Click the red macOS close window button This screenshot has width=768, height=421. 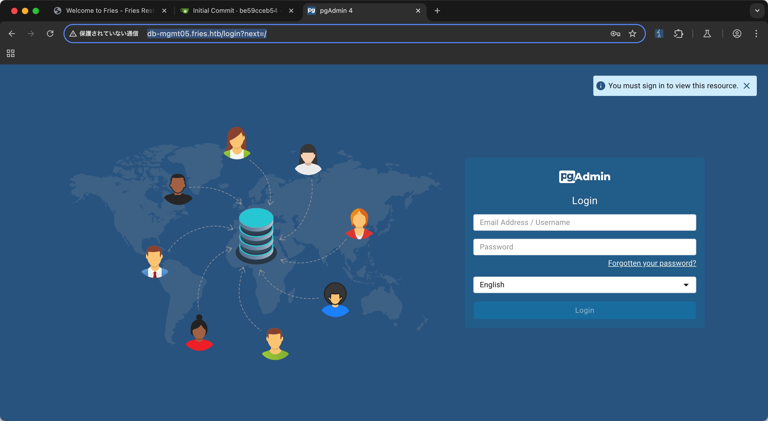(14, 11)
